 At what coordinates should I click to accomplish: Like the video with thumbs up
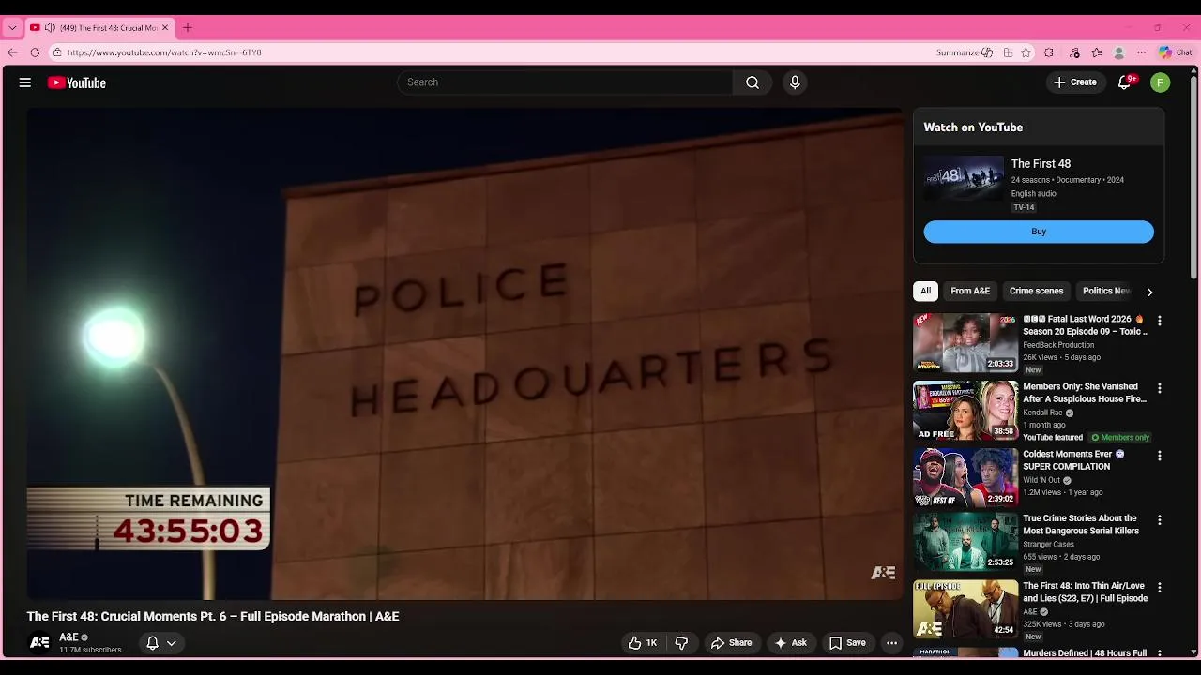[643, 643]
